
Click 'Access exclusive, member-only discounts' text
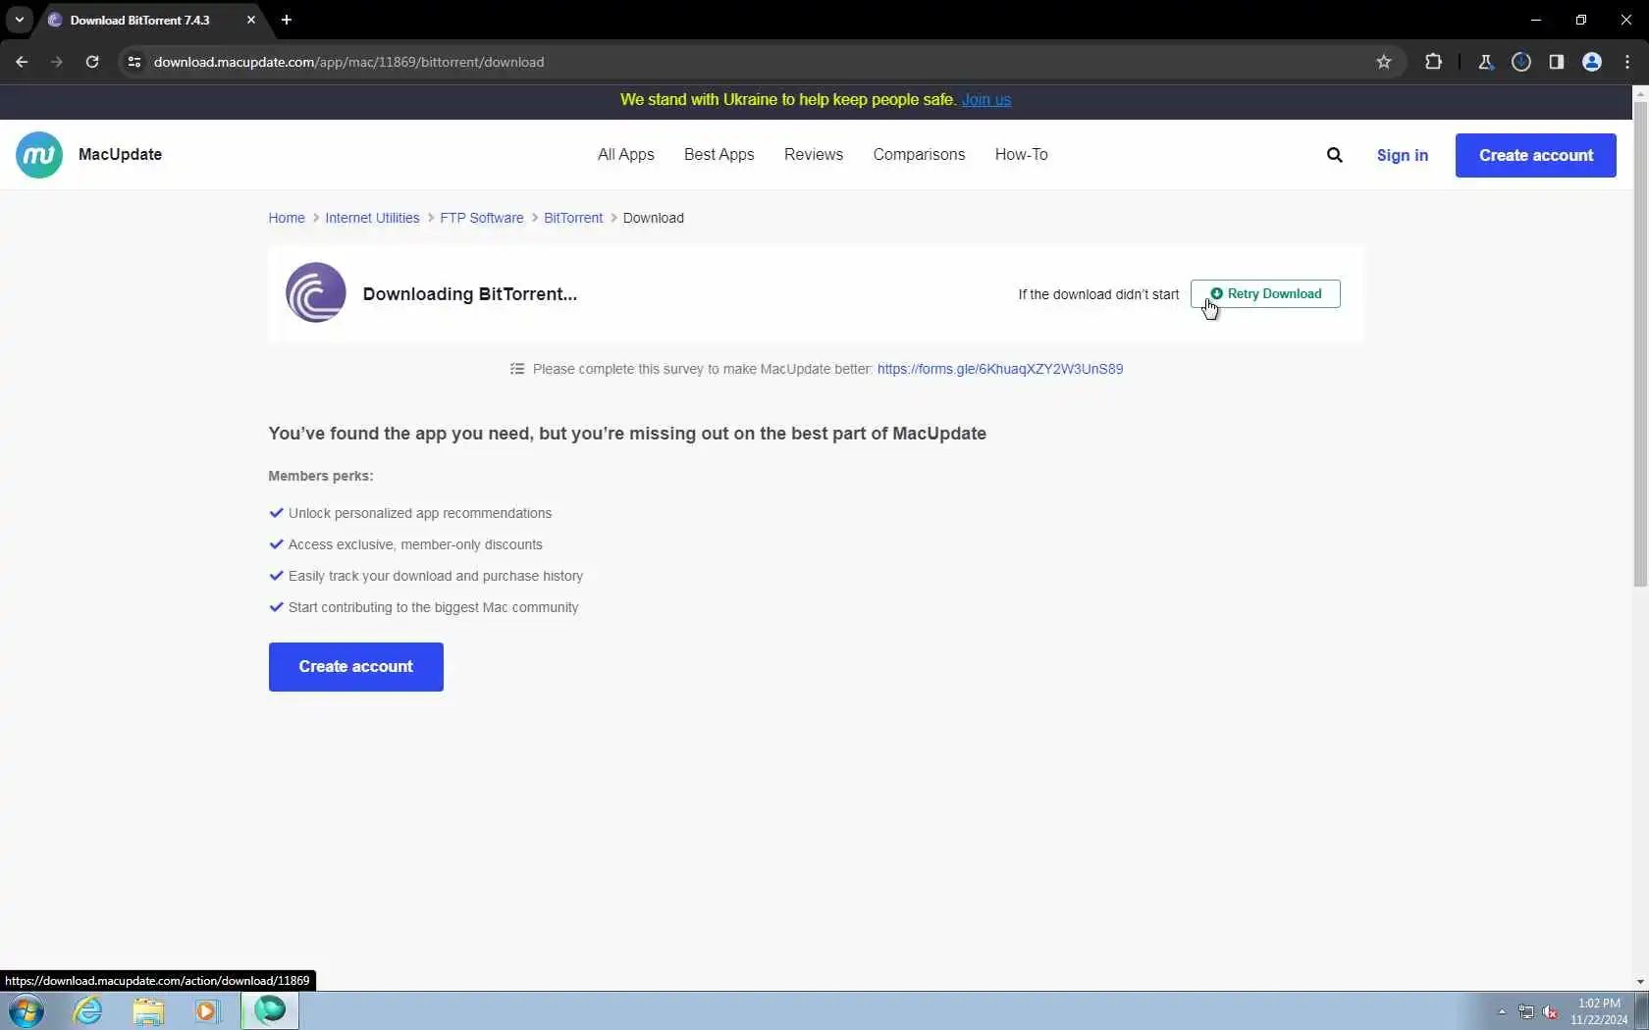click(415, 544)
